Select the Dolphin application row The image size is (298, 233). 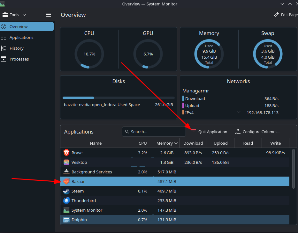point(175,220)
